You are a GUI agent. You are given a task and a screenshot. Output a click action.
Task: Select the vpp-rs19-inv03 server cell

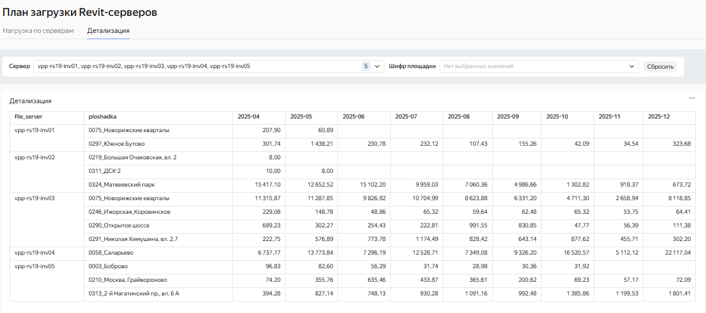[35, 198]
